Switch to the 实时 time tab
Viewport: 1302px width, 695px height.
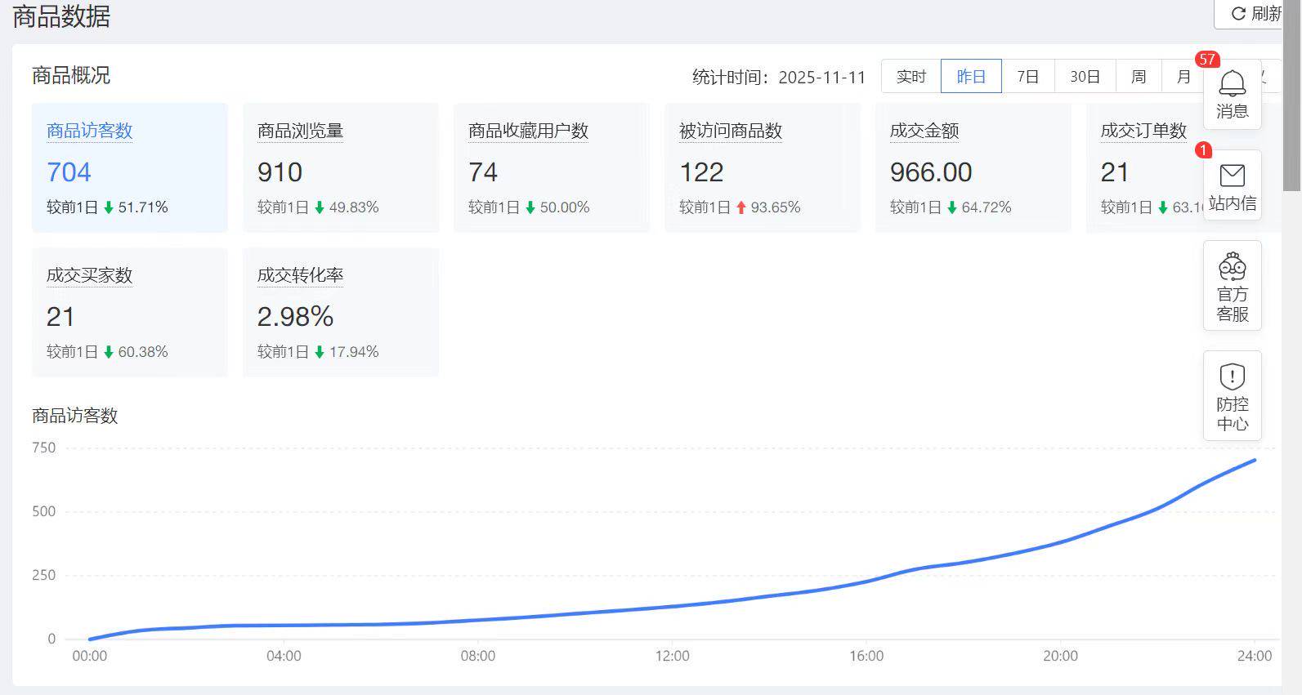coord(911,77)
